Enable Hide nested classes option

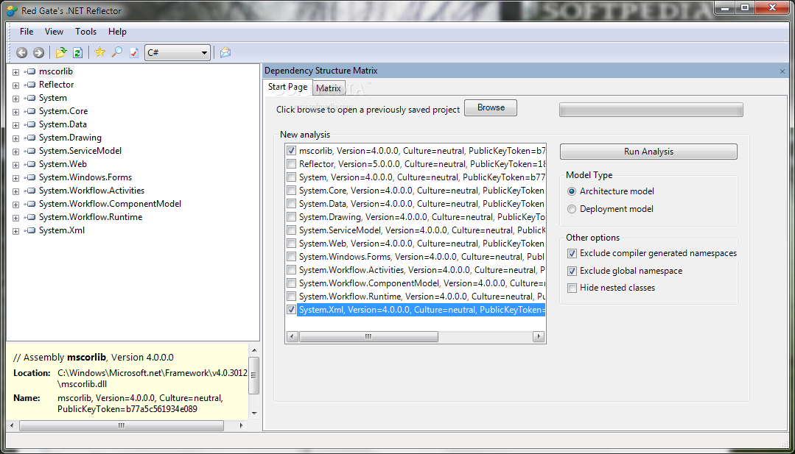tap(572, 288)
